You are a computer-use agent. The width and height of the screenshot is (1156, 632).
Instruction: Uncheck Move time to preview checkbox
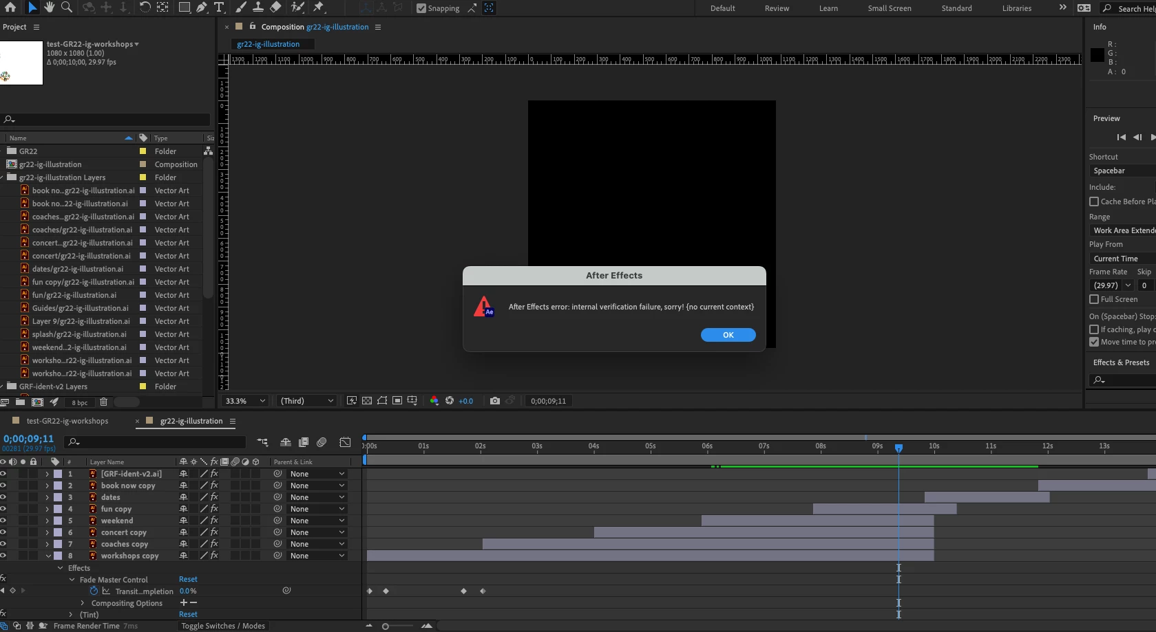point(1094,342)
